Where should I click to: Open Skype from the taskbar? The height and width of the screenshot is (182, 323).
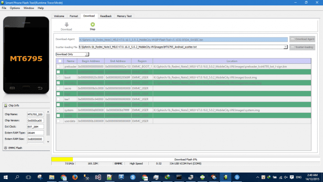[x=133, y=177]
